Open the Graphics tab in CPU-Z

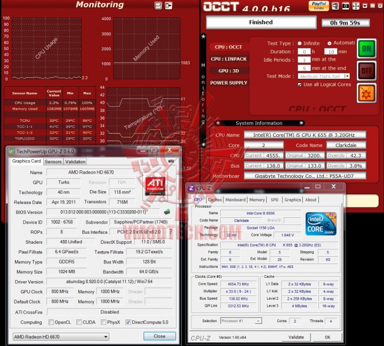292,200
